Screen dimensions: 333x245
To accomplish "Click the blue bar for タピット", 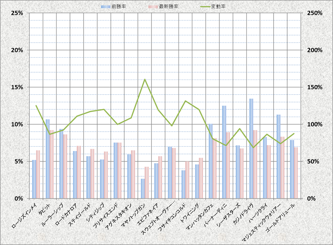I will coord(48,159).
